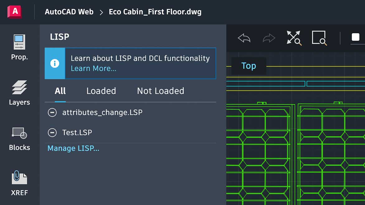Viewport: 365px width, 205px height.
Task: Select the Zoom Window tool
Action: pos(319,38)
